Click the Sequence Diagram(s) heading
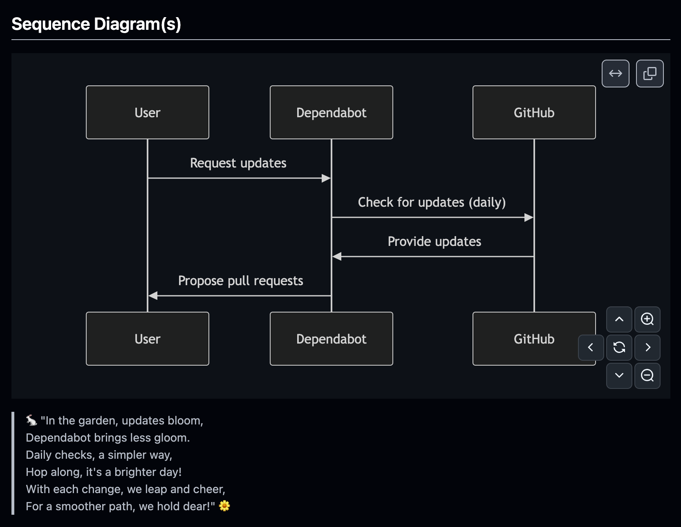The image size is (681, 527). tap(96, 24)
